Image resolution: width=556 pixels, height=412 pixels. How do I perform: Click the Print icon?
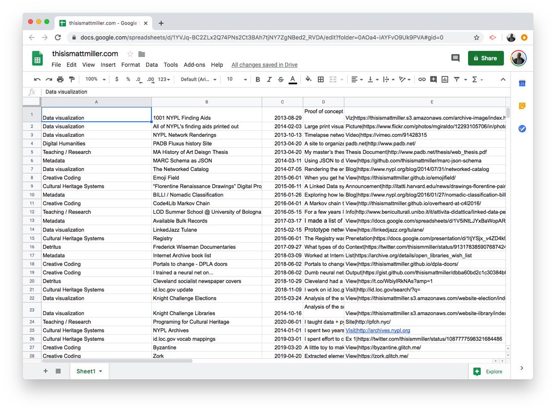60,80
